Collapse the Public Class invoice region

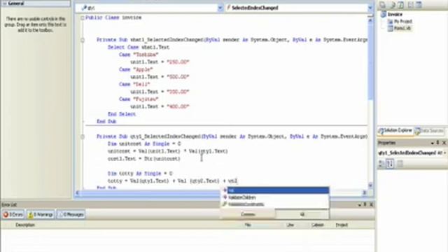(83, 17)
